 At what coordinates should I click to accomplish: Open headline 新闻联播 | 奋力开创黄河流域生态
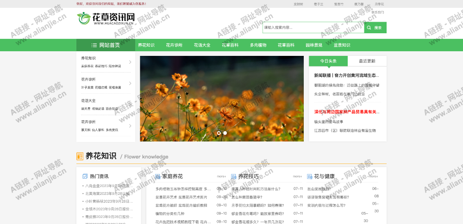(x=347, y=75)
